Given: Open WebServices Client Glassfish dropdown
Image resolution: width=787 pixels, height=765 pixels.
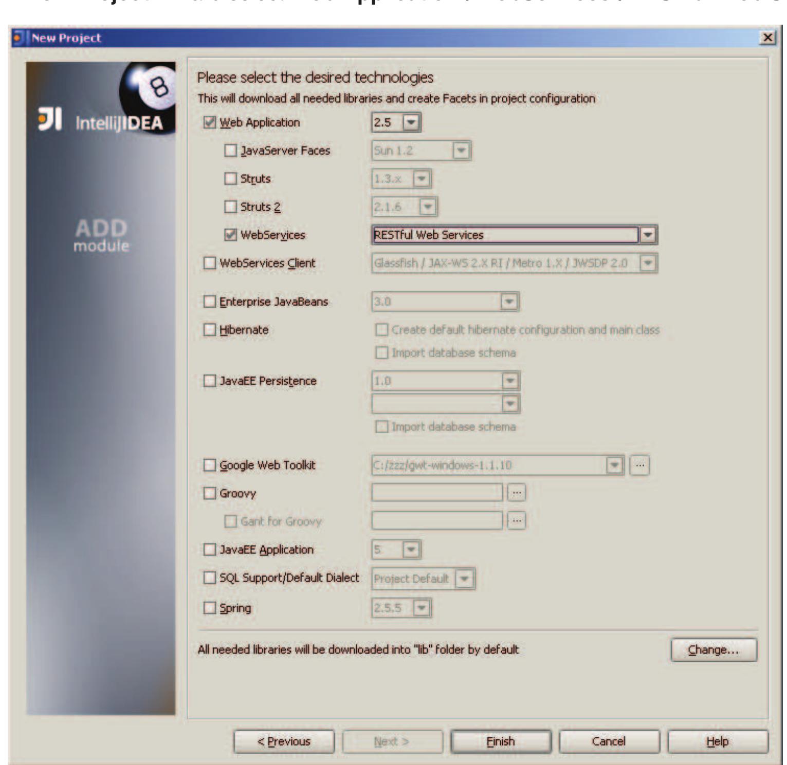Looking at the screenshot, I should click(x=648, y=263).
